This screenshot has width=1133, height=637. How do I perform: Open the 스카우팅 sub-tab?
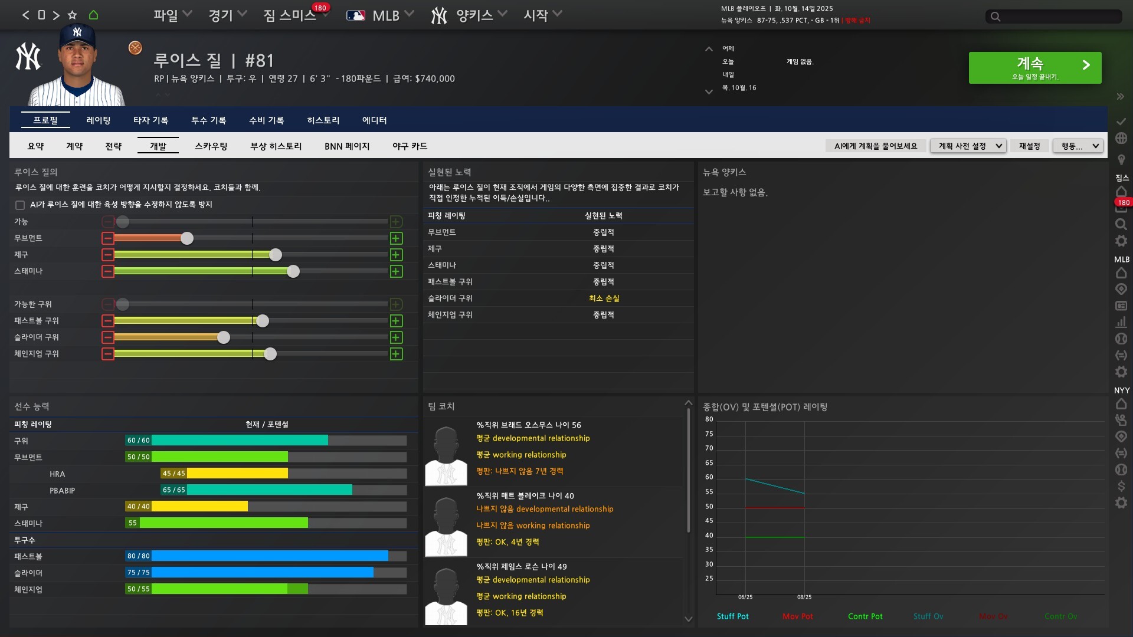pyautogui.click(x=211, y=146)
